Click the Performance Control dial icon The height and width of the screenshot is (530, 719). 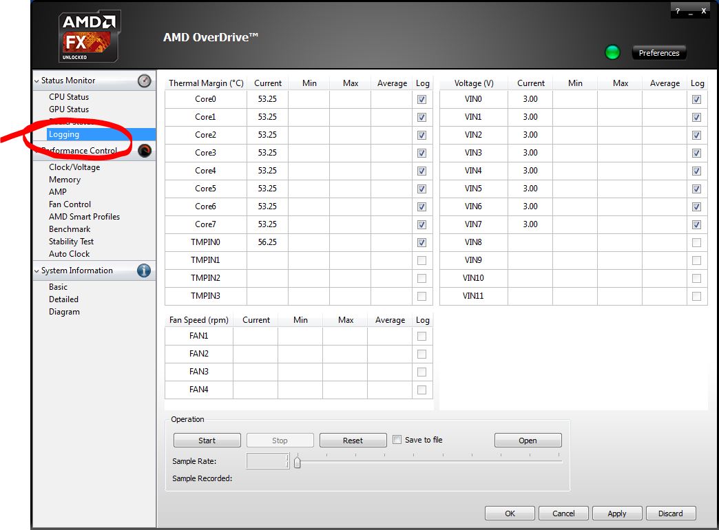[144, 151]
